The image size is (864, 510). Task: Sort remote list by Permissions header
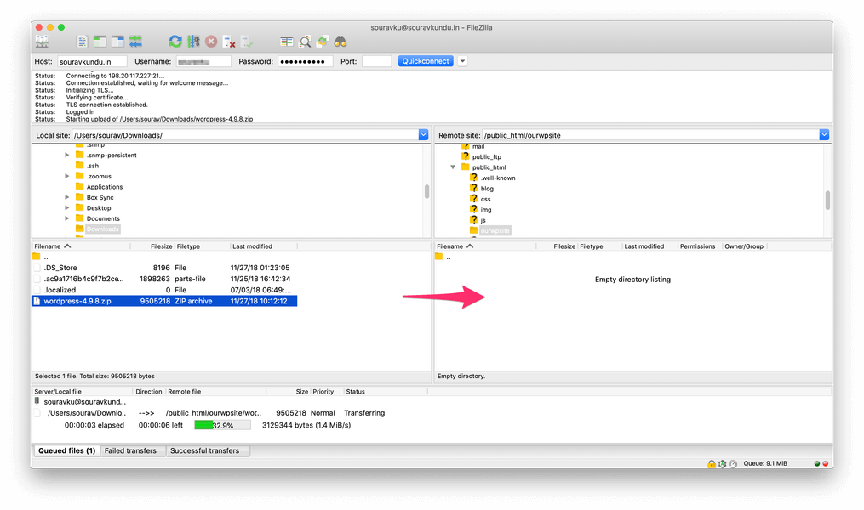click(698, 246)
